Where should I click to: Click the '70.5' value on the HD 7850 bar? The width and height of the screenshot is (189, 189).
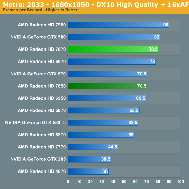[x=142, y=86]
